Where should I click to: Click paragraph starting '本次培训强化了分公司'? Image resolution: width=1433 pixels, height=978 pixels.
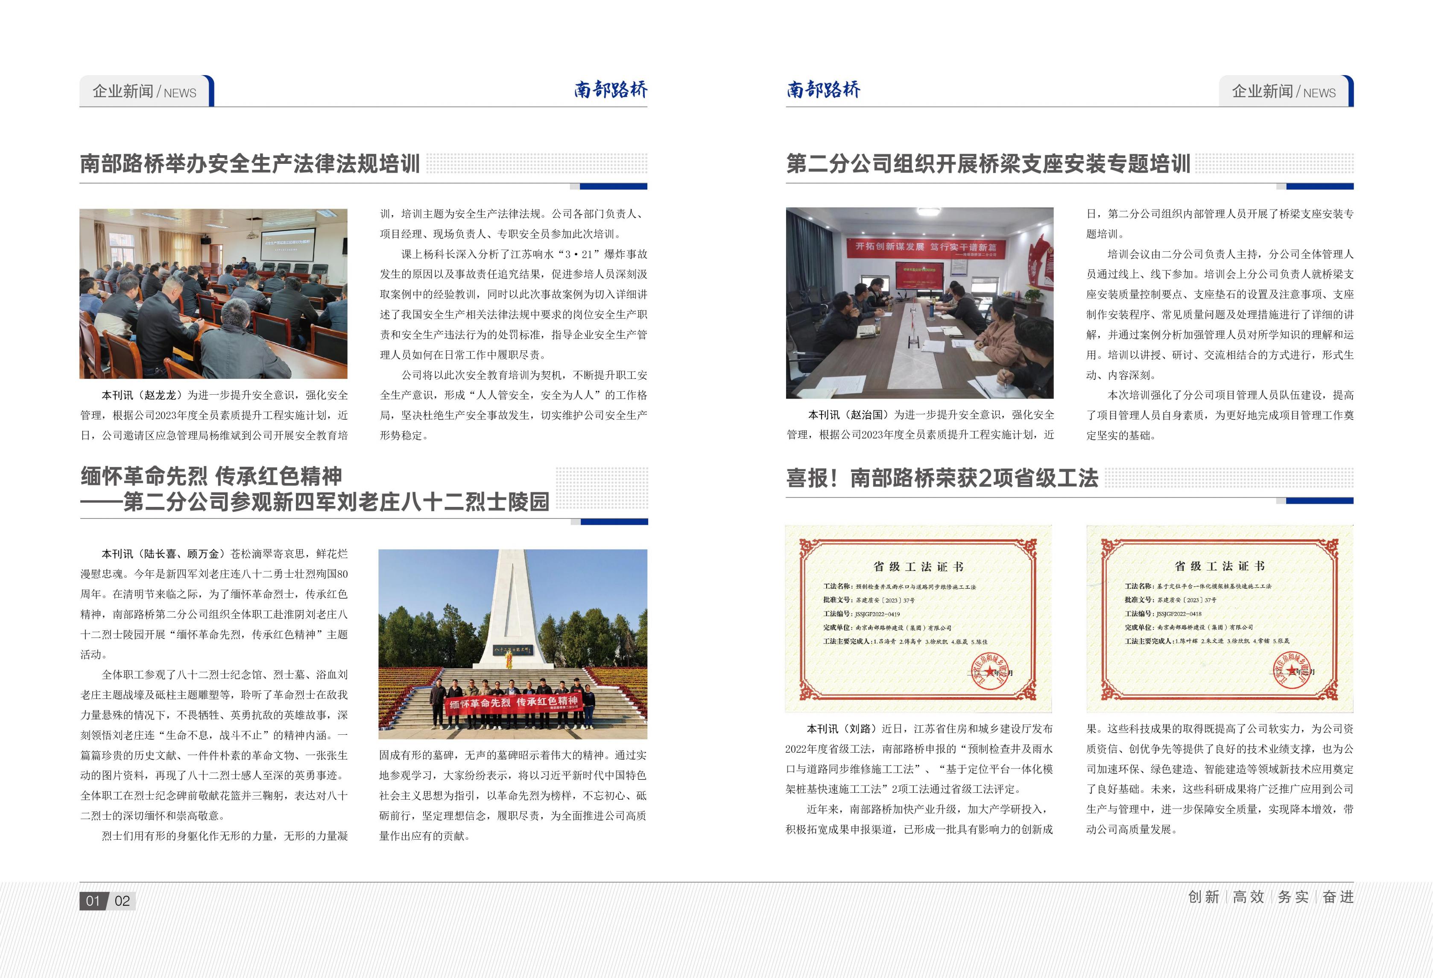click(x=1220, y=415)
